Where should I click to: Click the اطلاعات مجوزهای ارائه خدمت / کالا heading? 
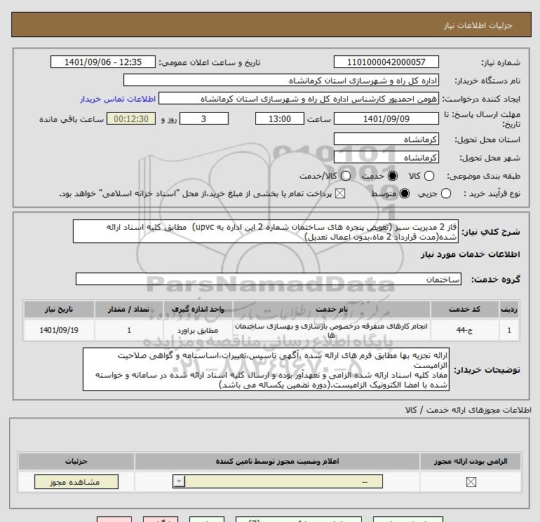[x=468, y=410]
